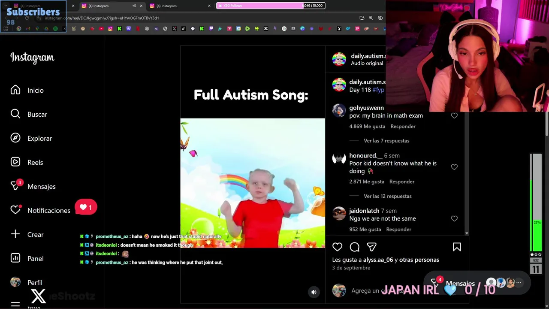
Task: Like jaidonlatch's comment heart
Action: 454,218
